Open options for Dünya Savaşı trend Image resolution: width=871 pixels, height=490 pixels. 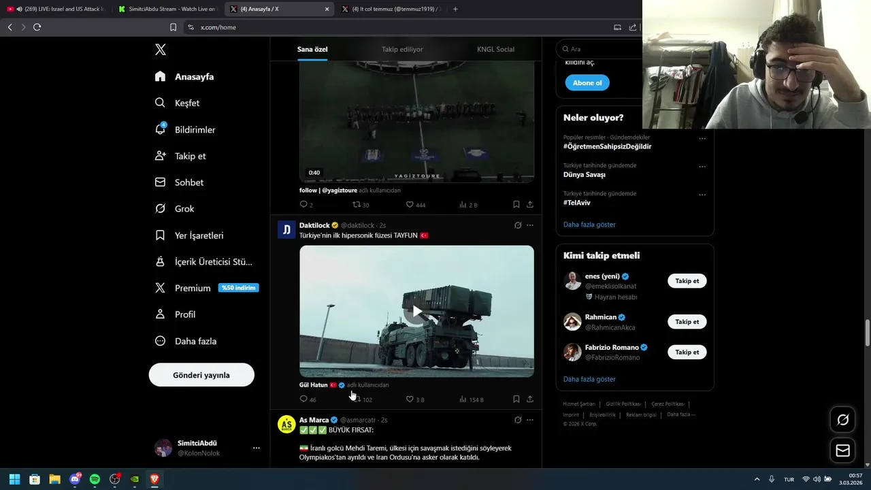click(702, 167)
